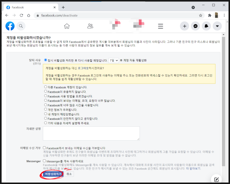Viewport: 230px width, 184px height.
Task: Expand the account dropdown arrow
Action: pos(217,26)
